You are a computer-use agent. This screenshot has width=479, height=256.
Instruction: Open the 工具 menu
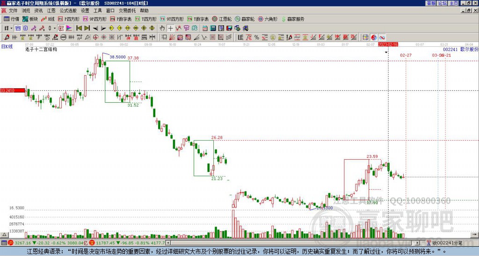tap(97, 11)
